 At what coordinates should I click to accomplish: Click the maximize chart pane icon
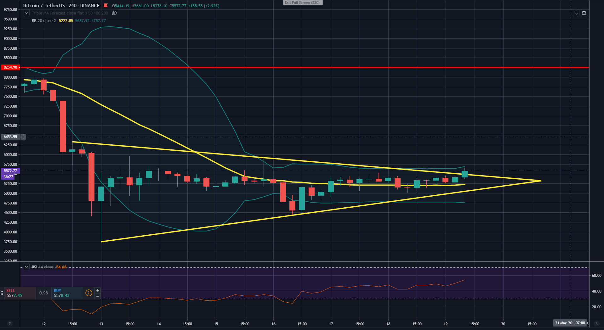(x=584, y=13)
